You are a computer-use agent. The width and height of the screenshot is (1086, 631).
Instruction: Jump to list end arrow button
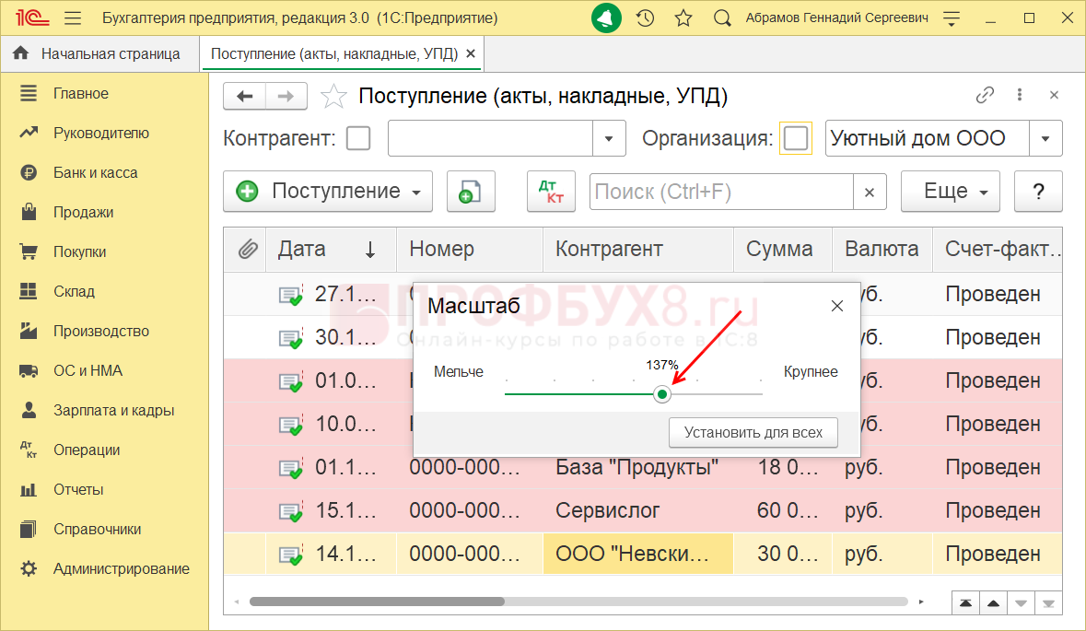click(x=1048, y=603)
